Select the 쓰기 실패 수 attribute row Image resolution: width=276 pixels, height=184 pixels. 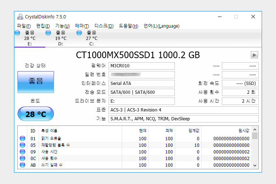(x=135, y=165)
